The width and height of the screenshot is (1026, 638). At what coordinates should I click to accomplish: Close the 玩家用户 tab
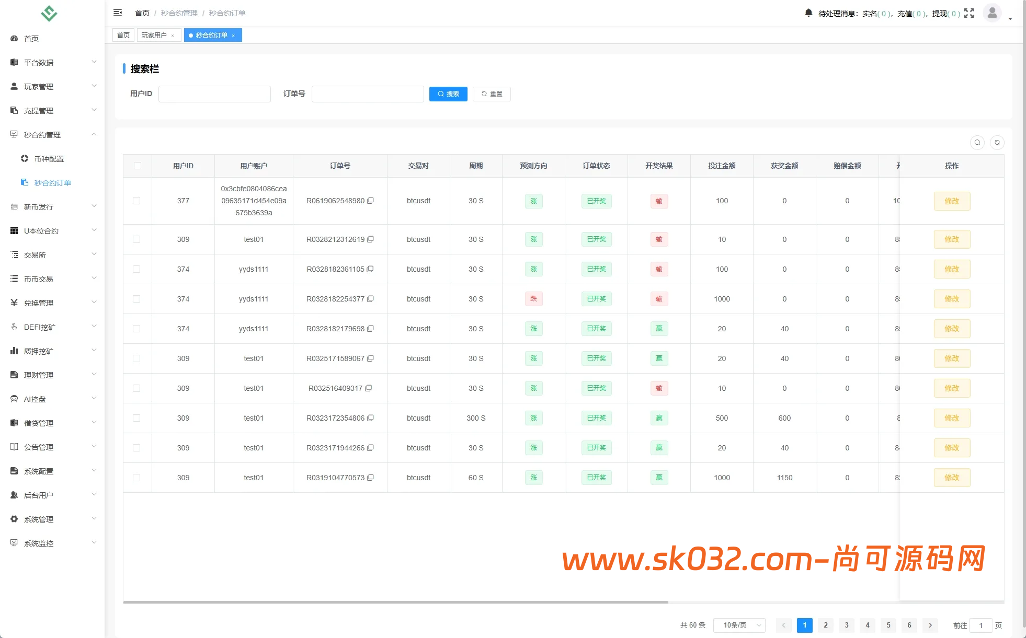click(173, 36)
